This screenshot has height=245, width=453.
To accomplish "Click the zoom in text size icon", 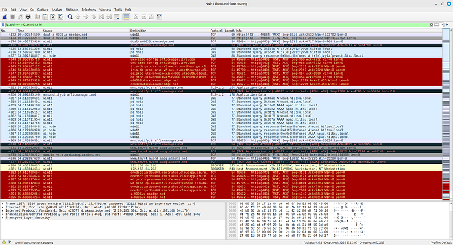I will tap(136, 17).
